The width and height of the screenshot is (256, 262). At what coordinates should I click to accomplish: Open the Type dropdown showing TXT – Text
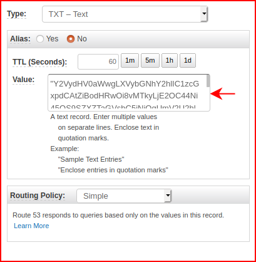[x=125, y=14]
